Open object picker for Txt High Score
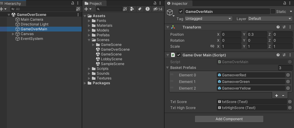The height and width of the screenshot is (128, 294). tap(290, 108)
